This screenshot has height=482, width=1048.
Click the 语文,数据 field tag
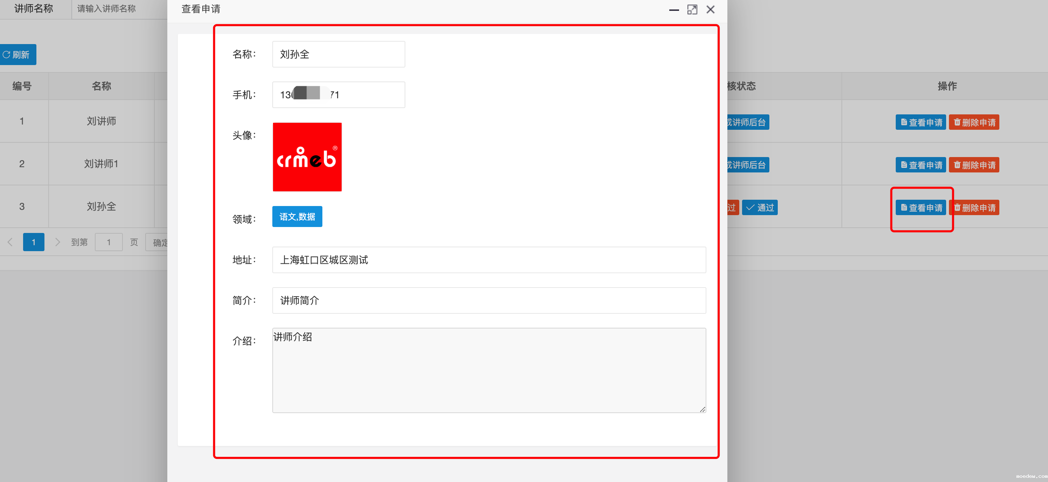tap(297, 217)
